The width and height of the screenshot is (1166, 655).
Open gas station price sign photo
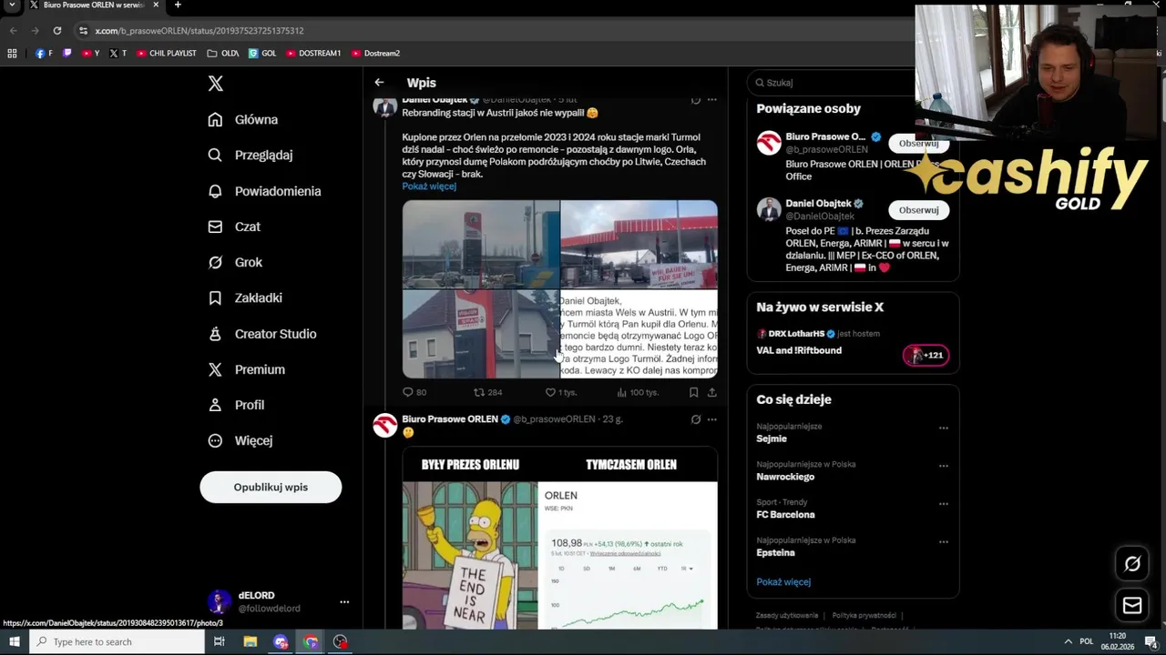coord(481,244)
